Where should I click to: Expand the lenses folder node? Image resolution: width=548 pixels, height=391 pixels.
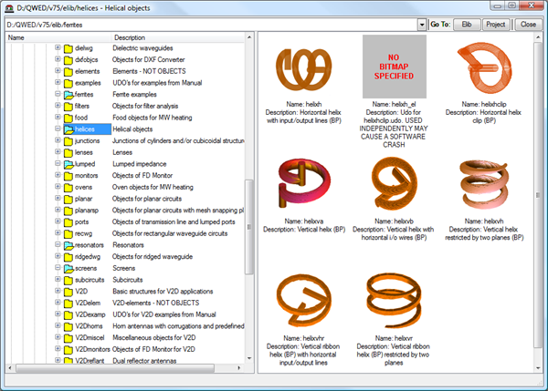point(58,152)
